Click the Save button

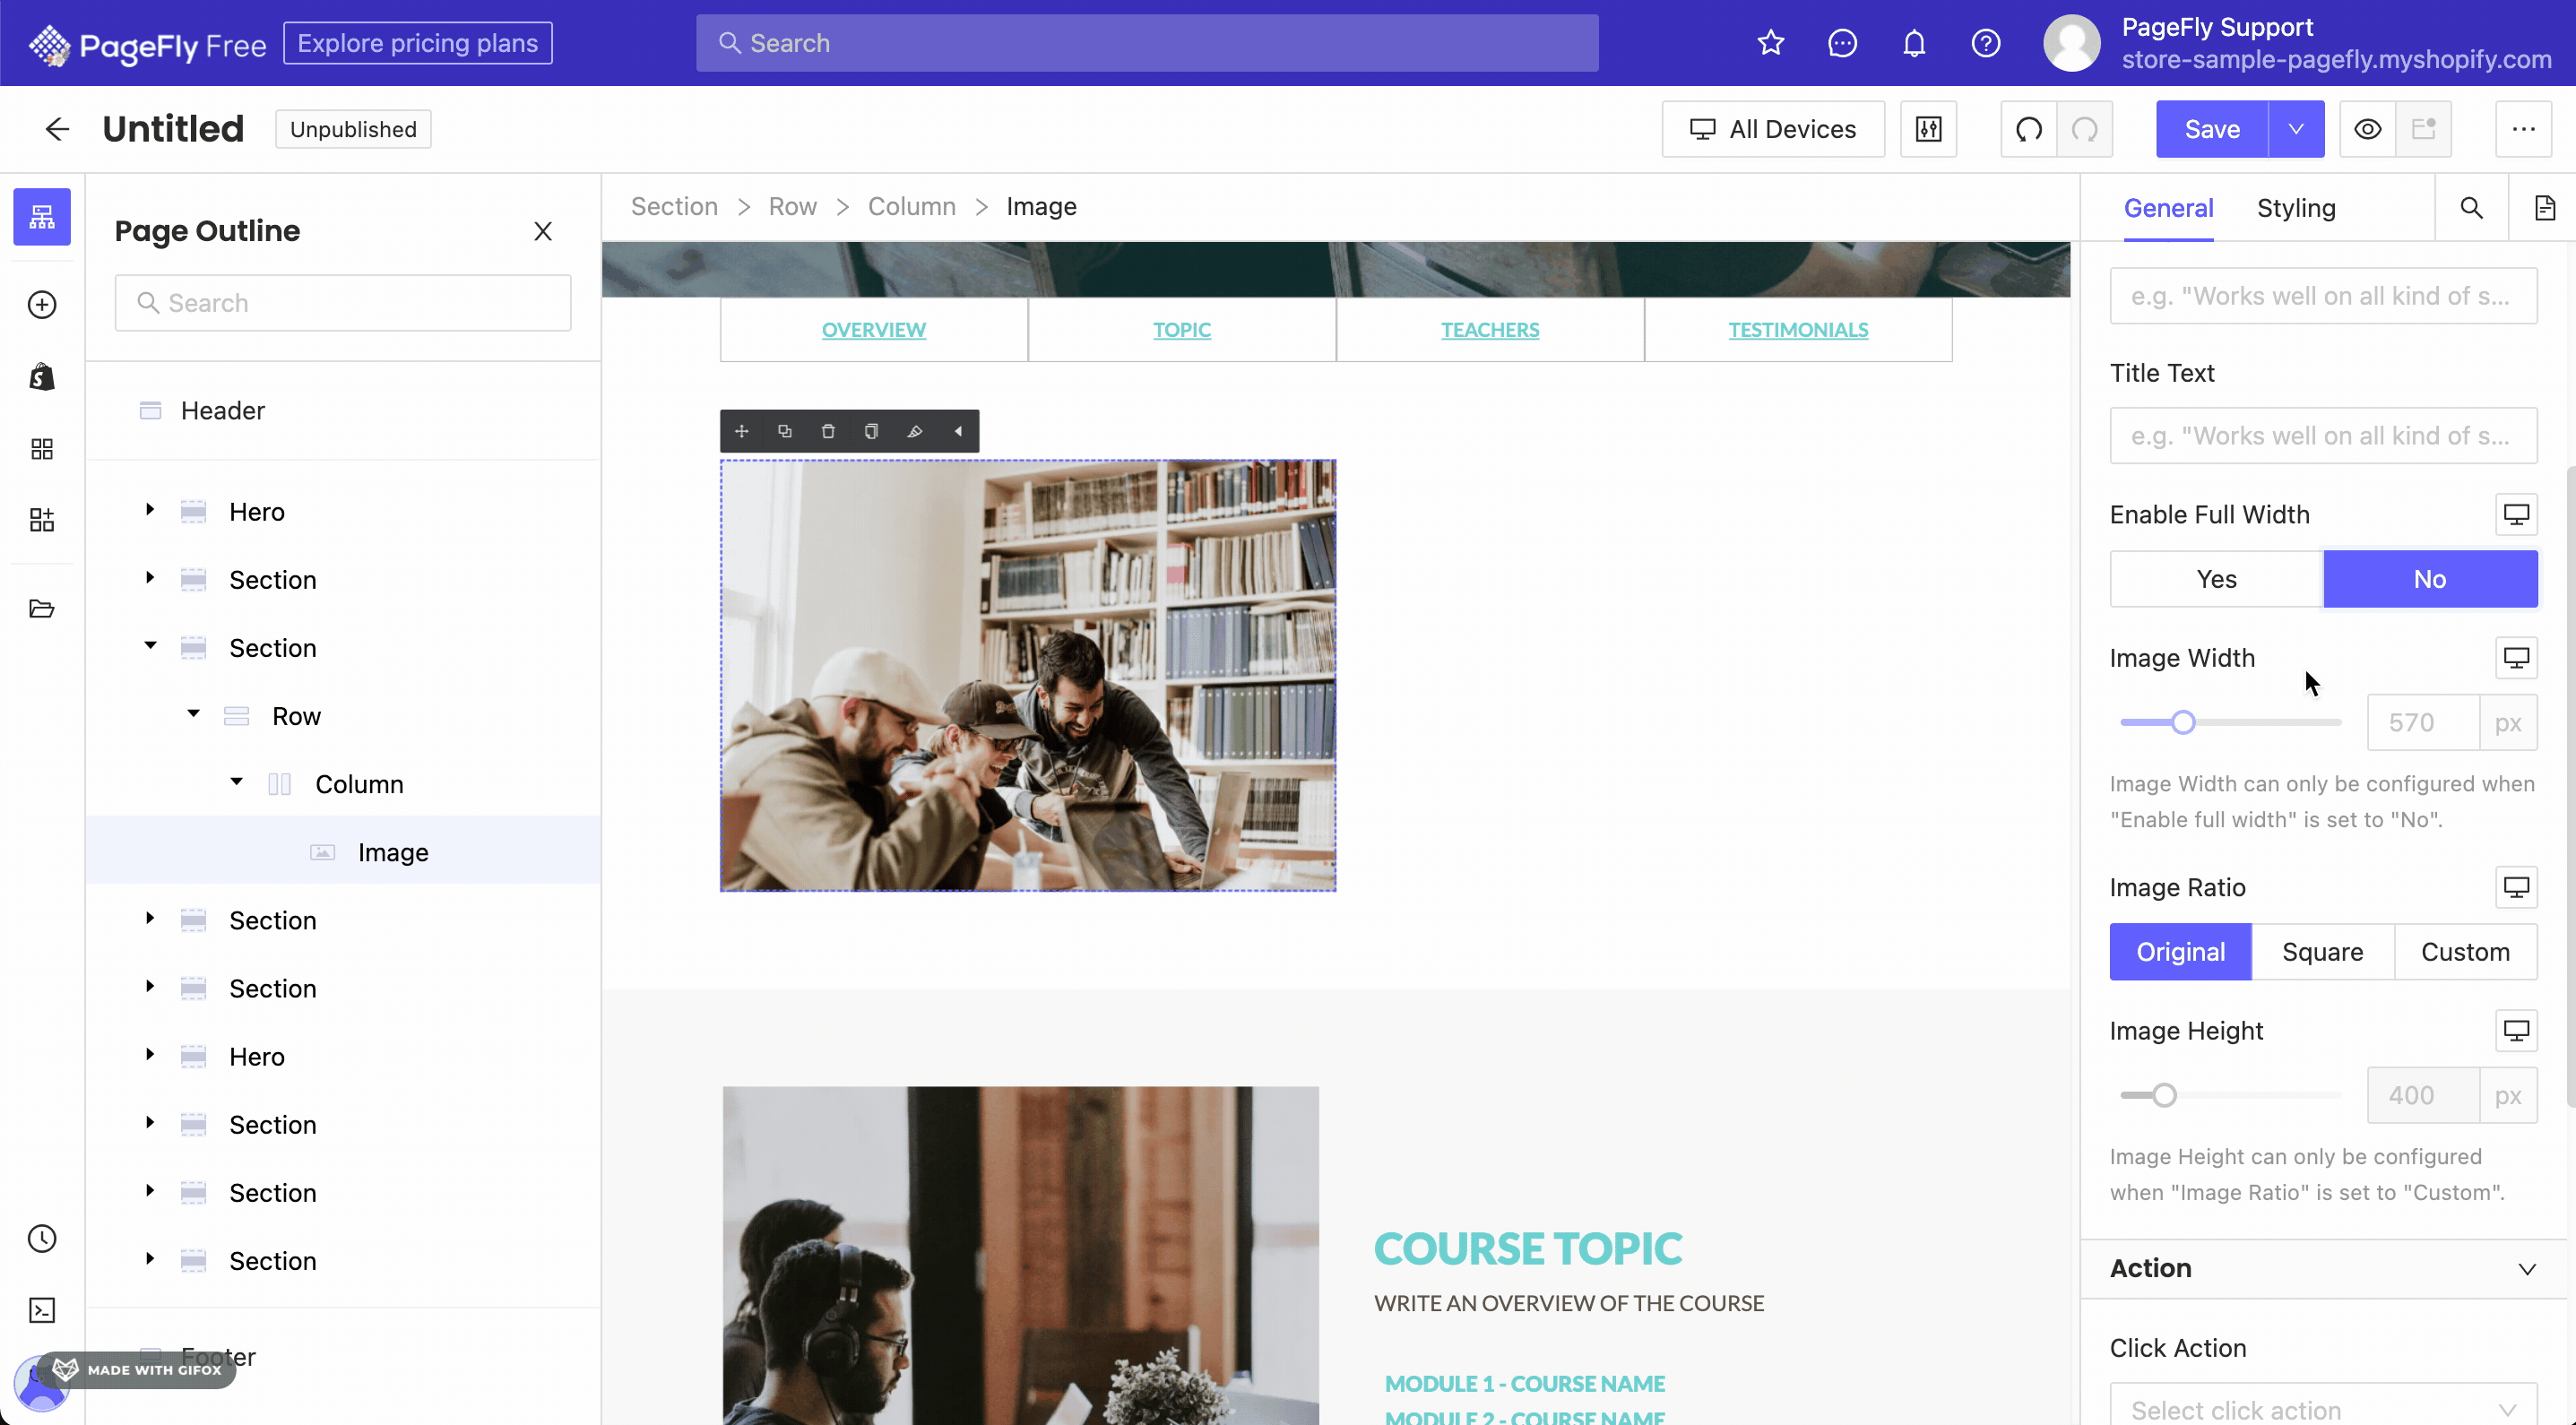2212,129
